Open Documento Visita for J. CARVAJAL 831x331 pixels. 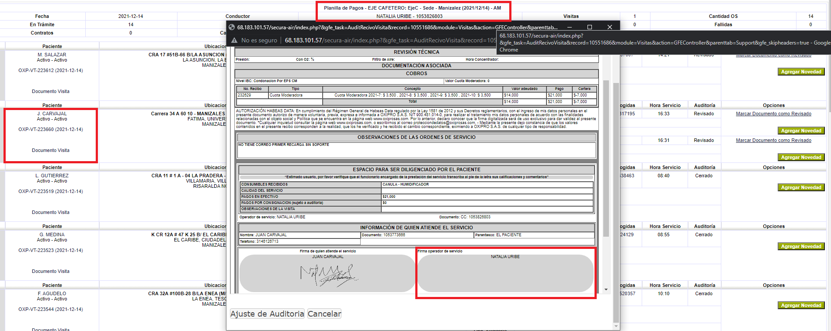tap(51, 150)
